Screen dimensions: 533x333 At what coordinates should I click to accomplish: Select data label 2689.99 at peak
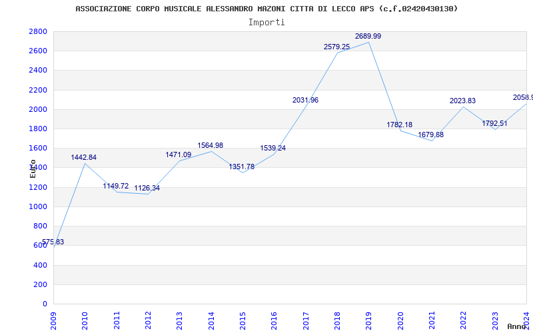(x=368, y=36)
